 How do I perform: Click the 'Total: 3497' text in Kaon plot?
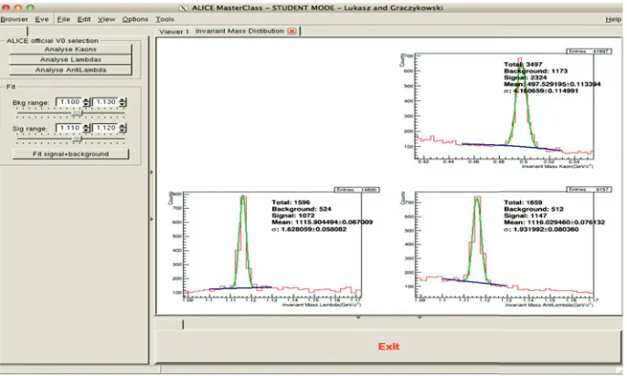pos(523,64)
